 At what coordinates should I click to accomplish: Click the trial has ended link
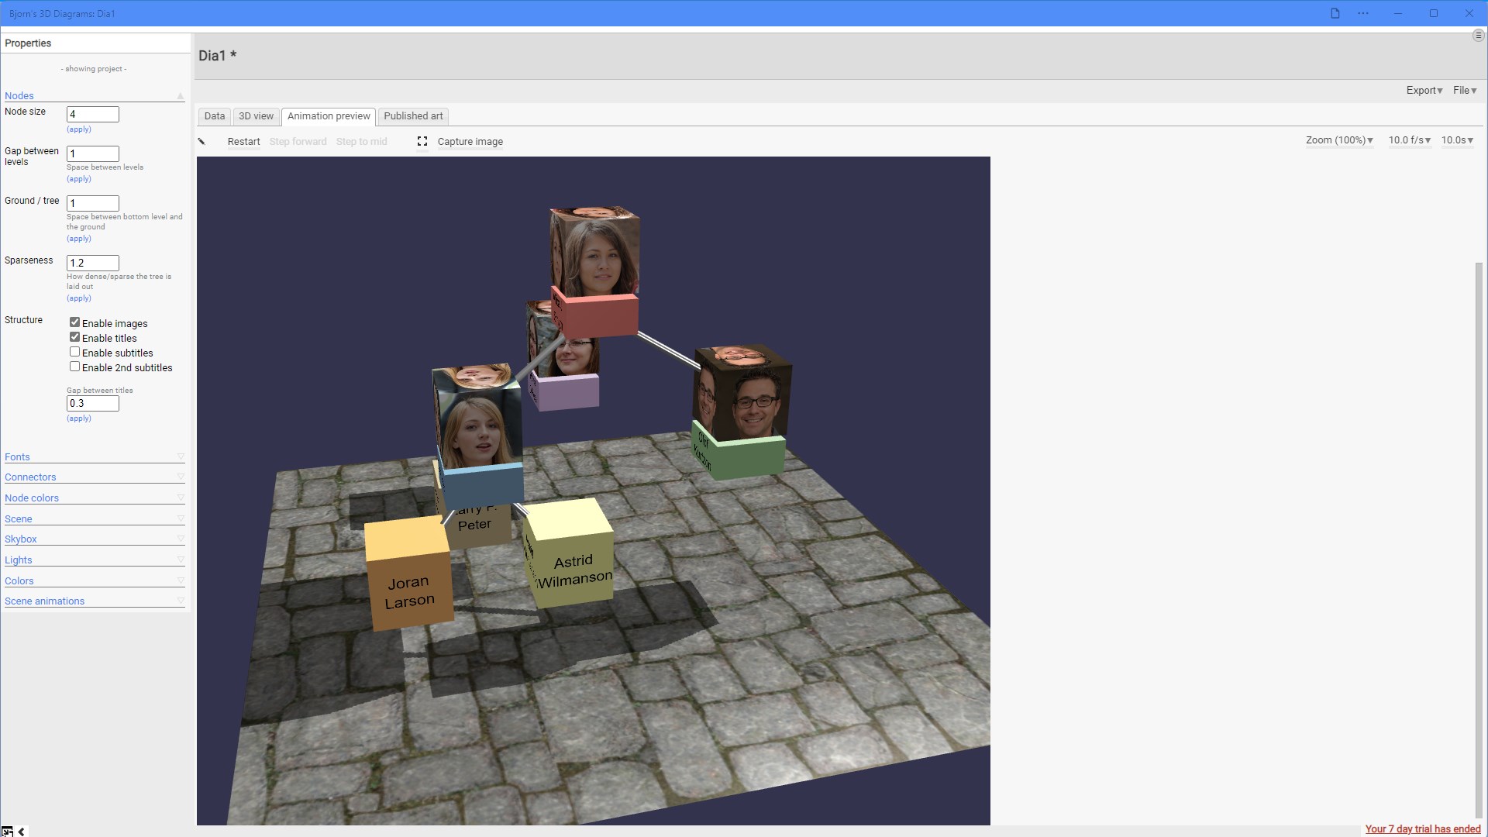(1422, 828)
